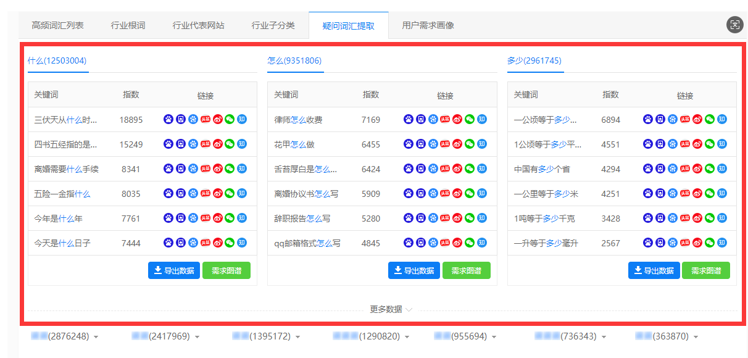Open the Zhihu icon for 今年是什么年

242,218
